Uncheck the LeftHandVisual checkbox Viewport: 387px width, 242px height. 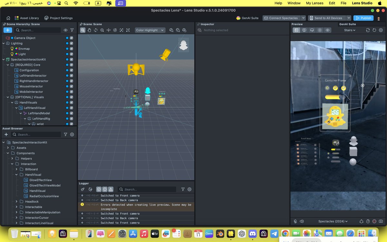click(71, 108)
